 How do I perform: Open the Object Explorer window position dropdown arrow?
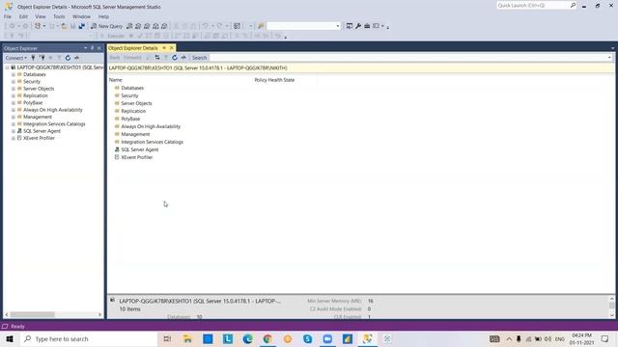pyautogui.click(x=86, y=48)
